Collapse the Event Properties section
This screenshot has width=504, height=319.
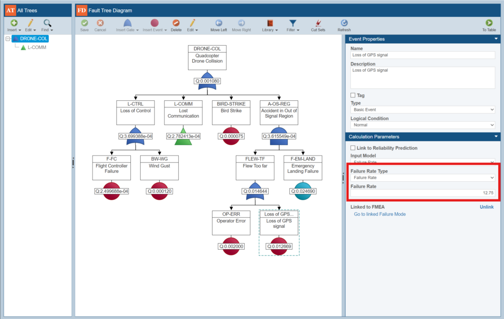496,39
